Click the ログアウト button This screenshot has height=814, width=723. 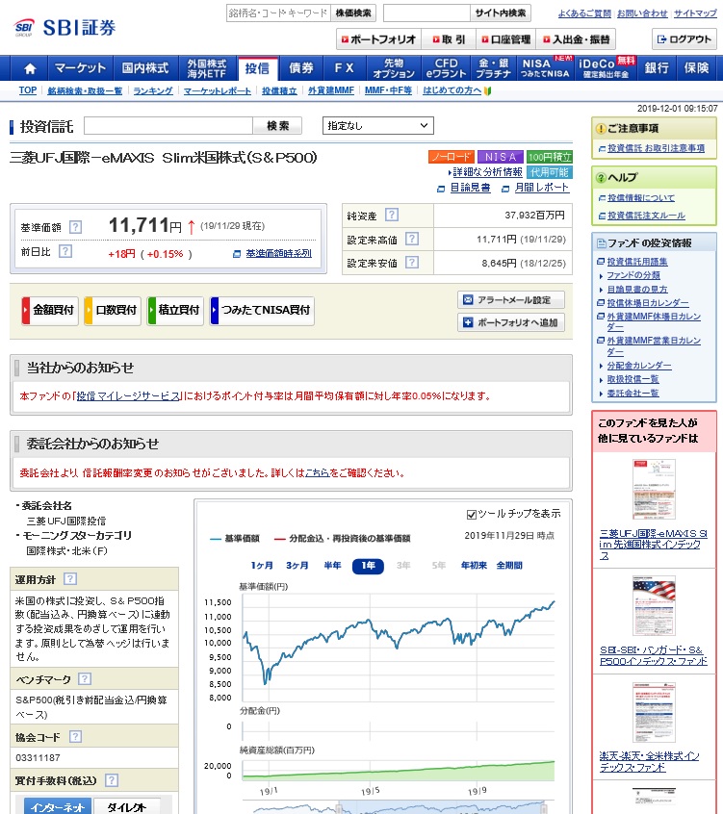[684, 39]
